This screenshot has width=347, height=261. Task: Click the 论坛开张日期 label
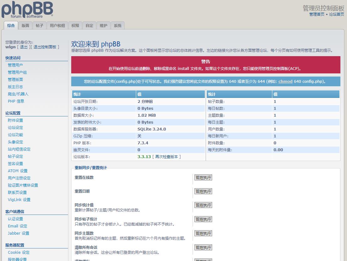click(x=85, y=102)
